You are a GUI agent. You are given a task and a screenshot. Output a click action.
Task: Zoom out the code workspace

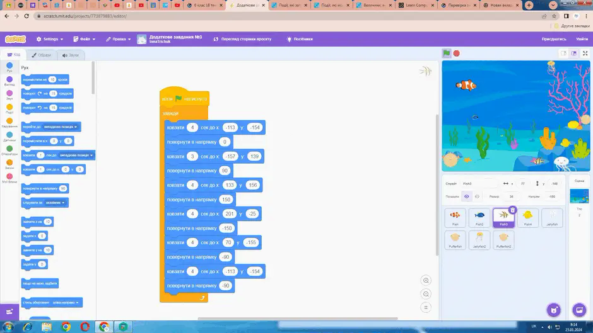(426, 294)
